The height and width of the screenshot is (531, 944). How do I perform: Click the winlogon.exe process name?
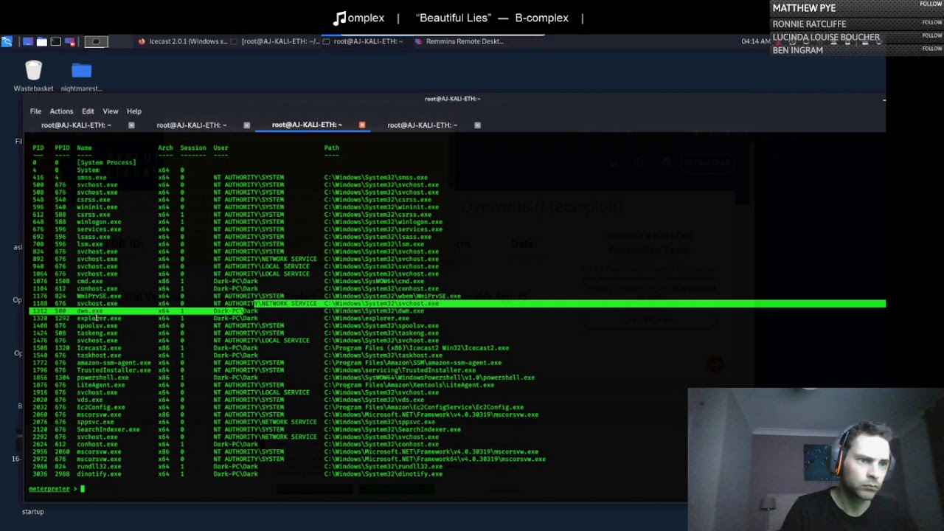pyautogui.click(x=99, y=222)
